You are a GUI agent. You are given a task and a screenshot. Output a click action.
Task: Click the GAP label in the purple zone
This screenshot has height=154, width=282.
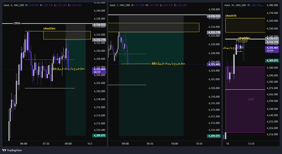251,99
